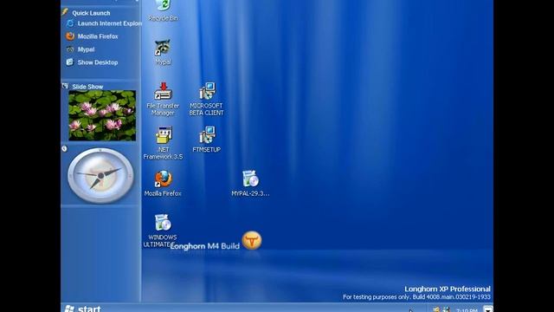The width and height of the screenshot is (554, 312).
Task: Click the shield icon in system tray
Action: 436,309
